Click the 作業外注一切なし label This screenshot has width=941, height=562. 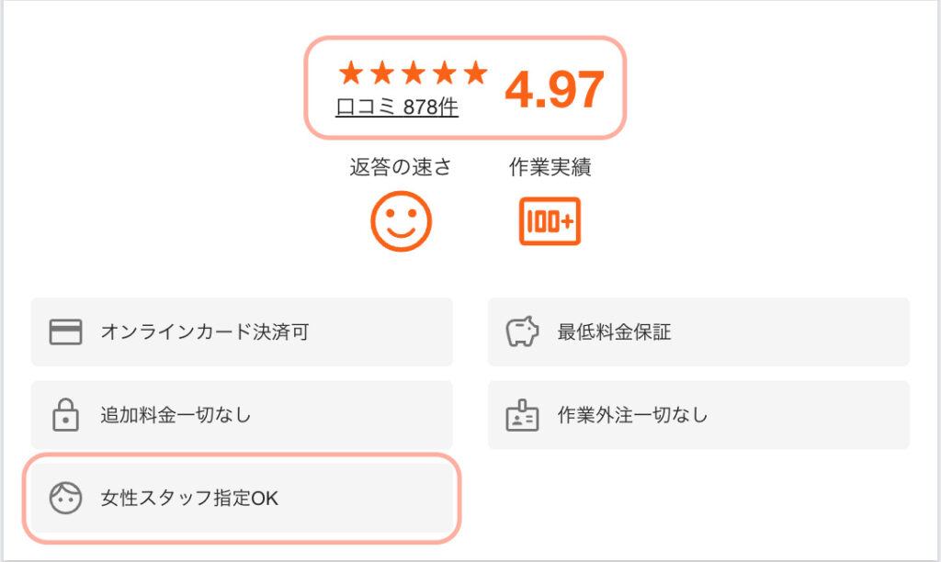632,415
